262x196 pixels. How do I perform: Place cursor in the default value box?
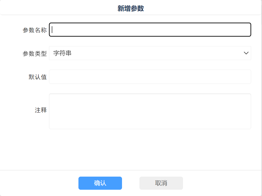(x=150, y=77)
